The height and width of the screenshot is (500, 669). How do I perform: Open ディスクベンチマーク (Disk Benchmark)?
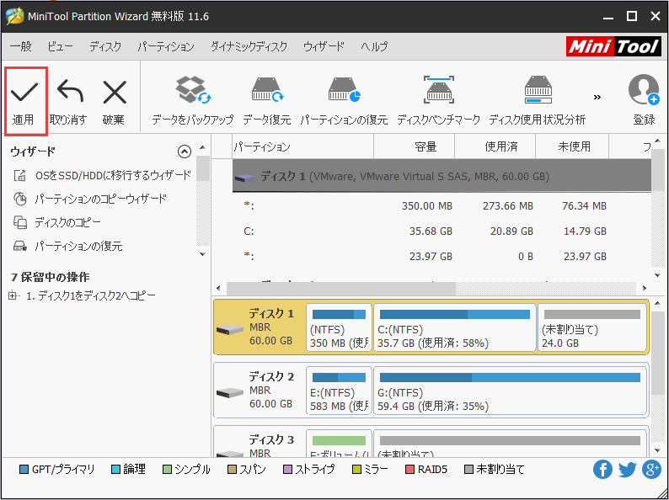[x=438, y=91]
